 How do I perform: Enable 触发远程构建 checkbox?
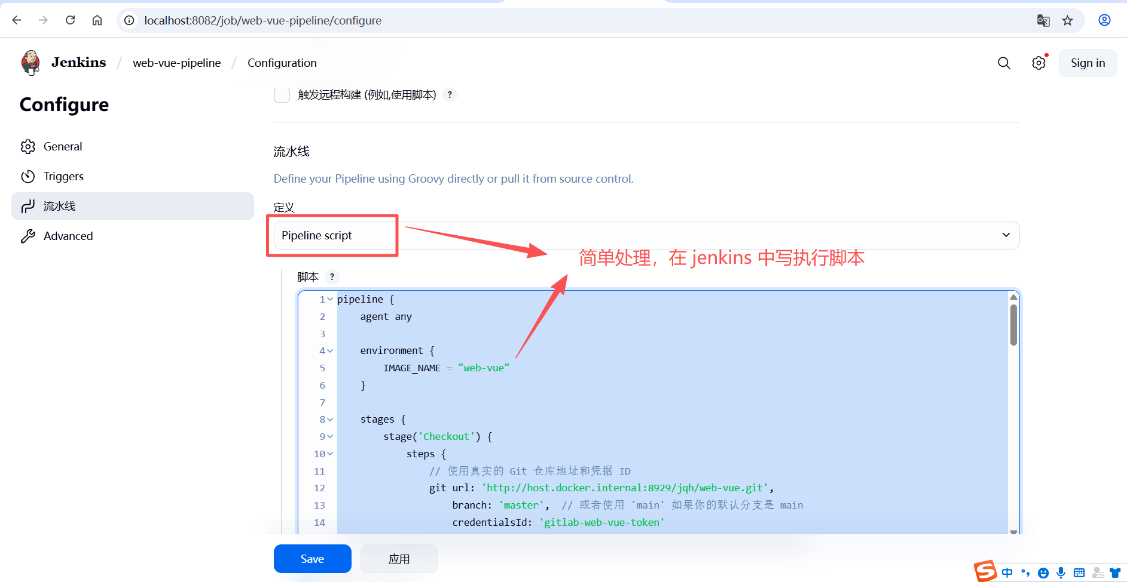[282, 94]
